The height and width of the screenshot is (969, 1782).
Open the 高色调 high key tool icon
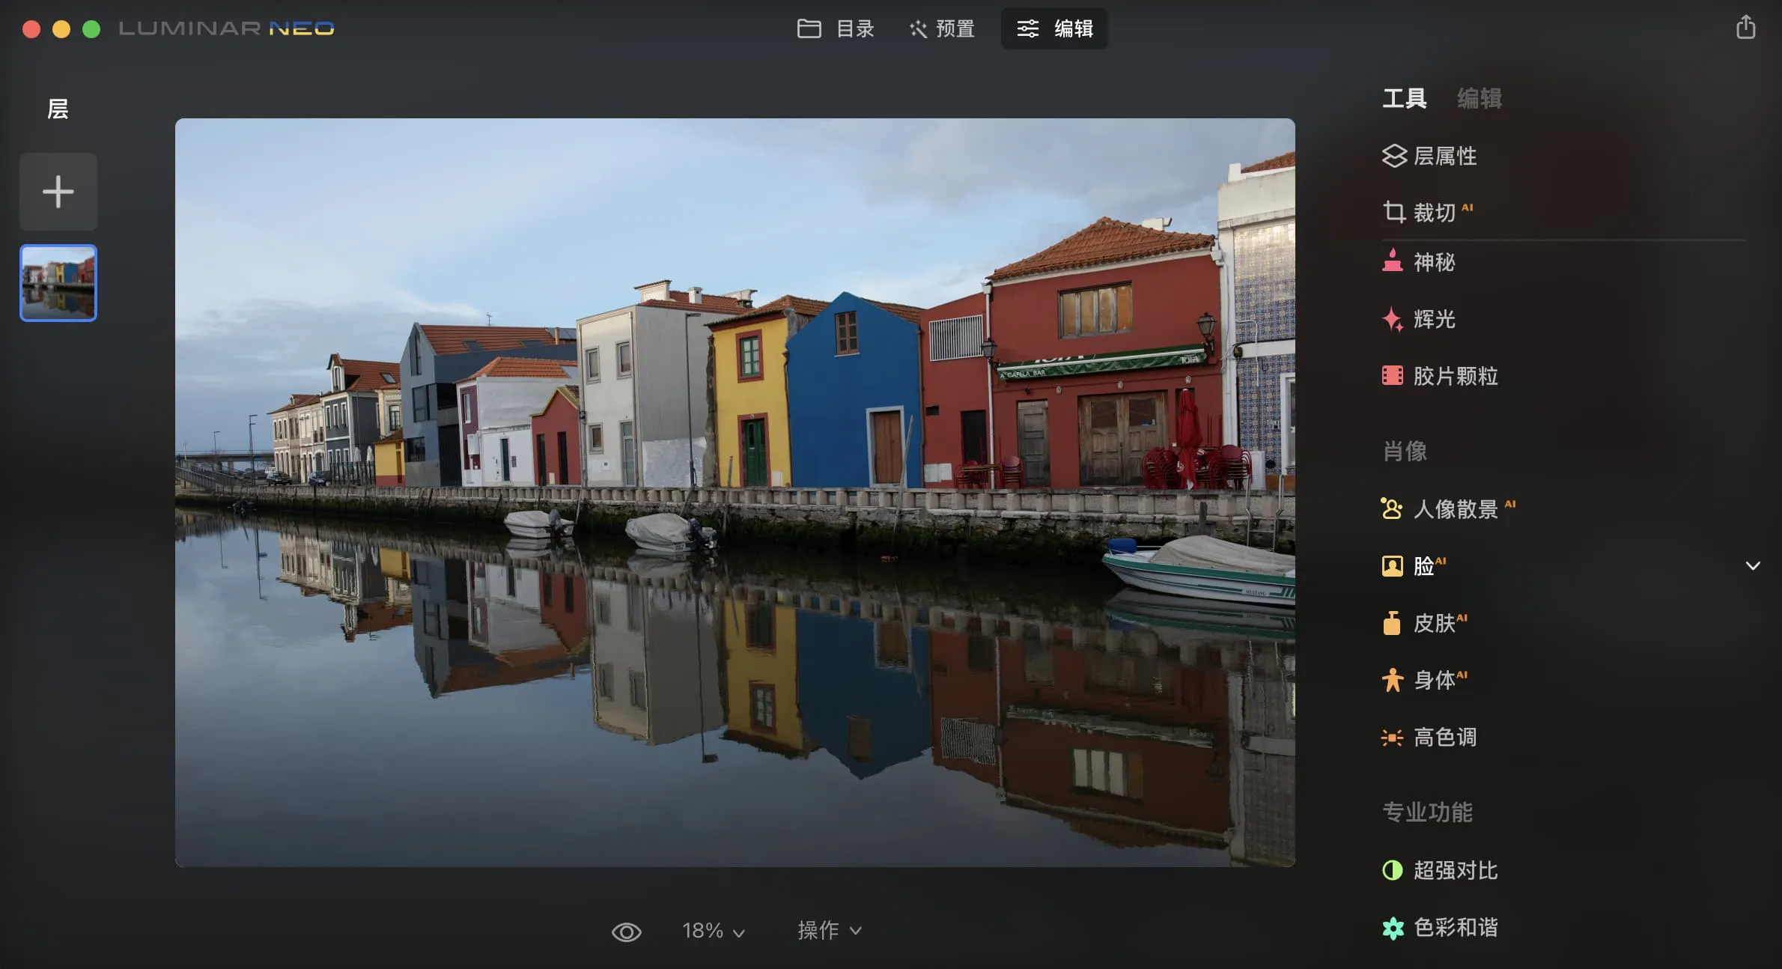click(1392, 738)
